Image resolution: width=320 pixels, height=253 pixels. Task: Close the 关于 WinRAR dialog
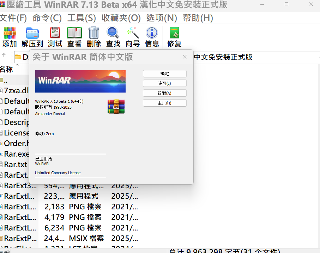(185, 57)
